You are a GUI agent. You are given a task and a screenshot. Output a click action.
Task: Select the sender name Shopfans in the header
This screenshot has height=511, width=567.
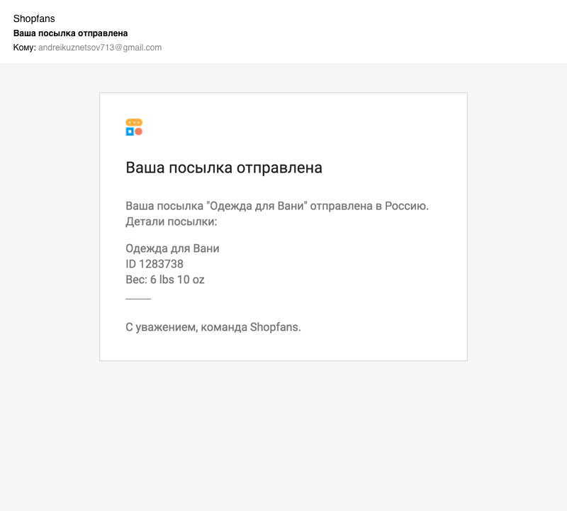34,18
